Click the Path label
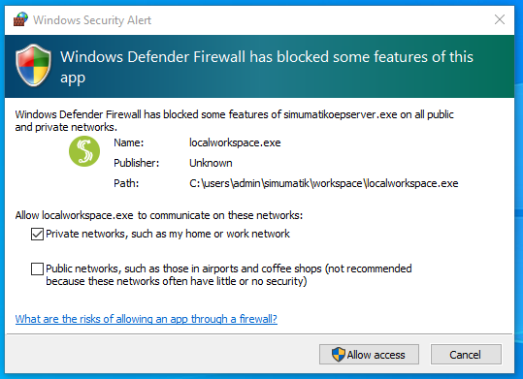Screen dimensions: 523x379 pos(126,183)
